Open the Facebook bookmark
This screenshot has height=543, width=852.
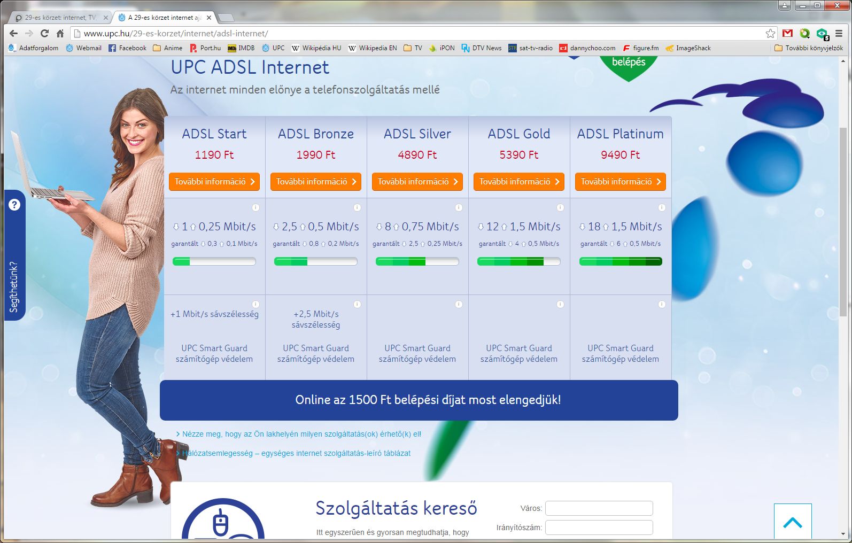[127, 48]
